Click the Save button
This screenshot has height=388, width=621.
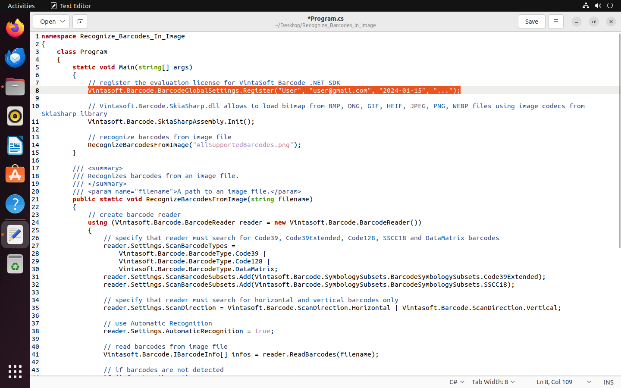point(531,22)
